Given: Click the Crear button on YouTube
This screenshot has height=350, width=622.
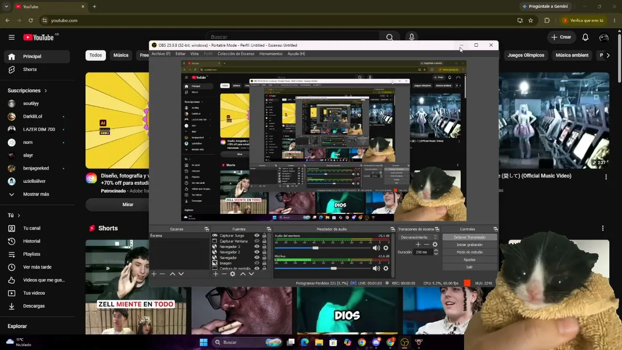Looking at the screenshot, I should 561,37.
